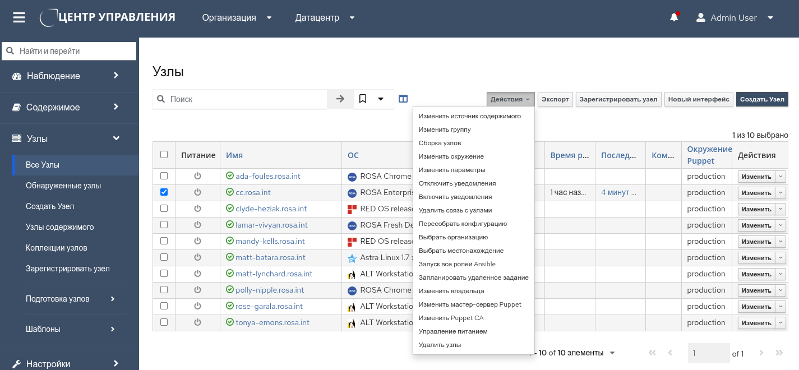
Task: Click power icon for ada-foules.rosa.int
Action: 197,176
